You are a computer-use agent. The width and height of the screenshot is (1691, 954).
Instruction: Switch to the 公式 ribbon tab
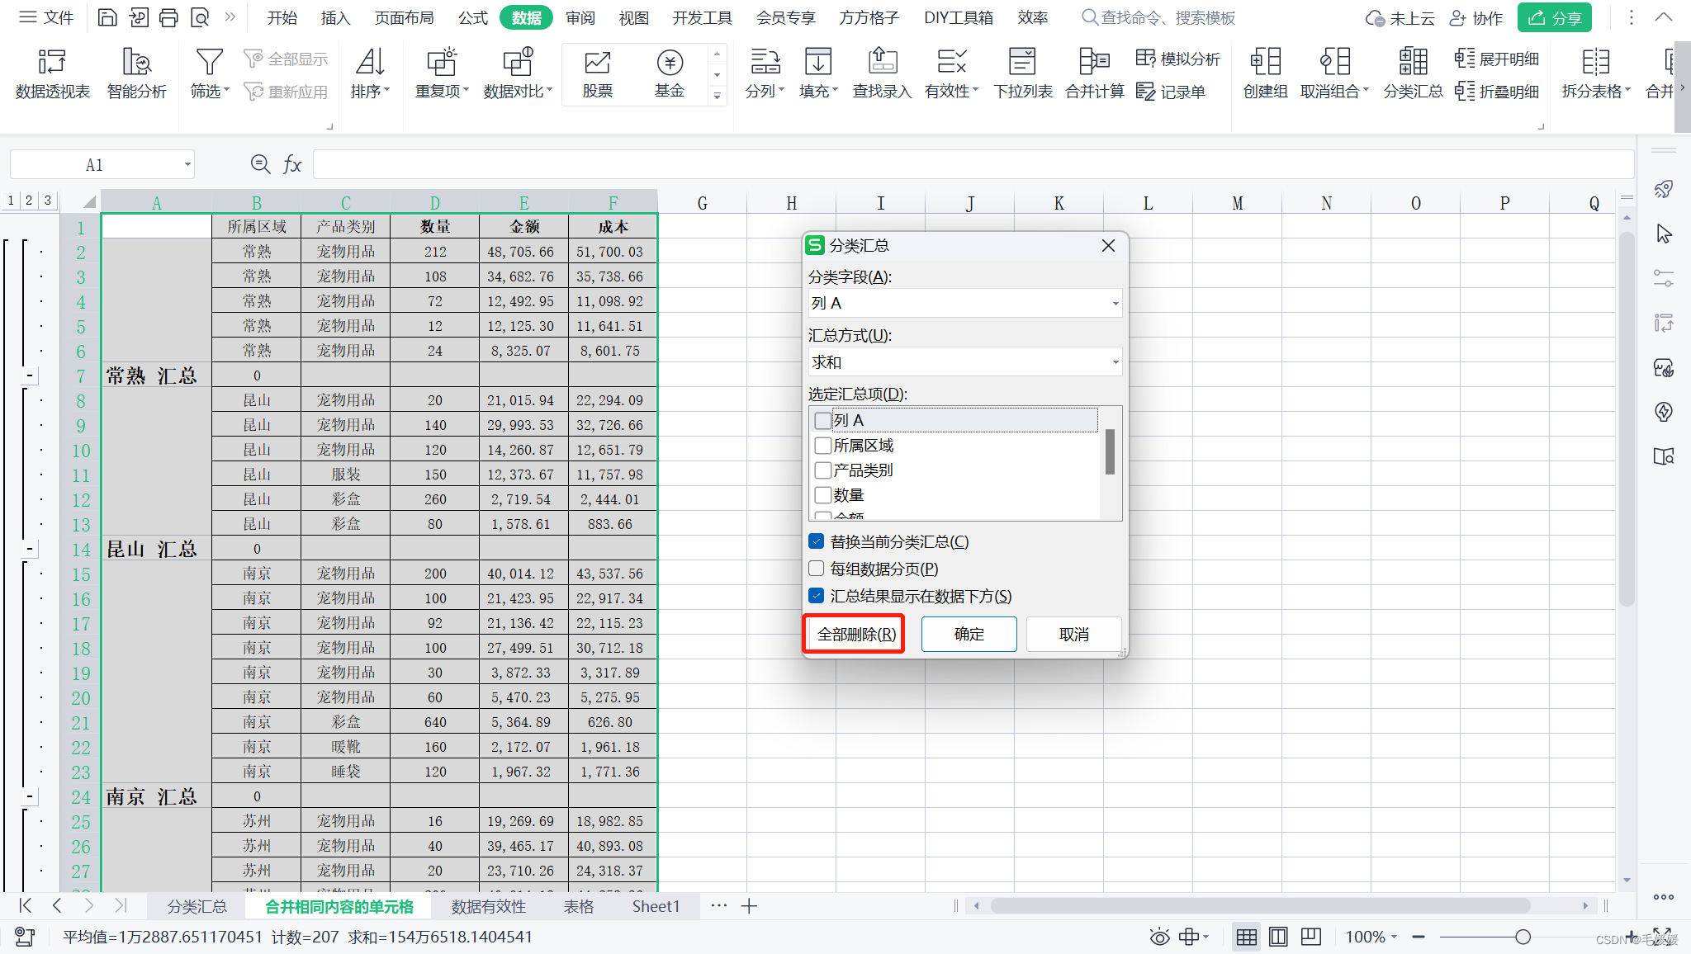tap(473, 17)
